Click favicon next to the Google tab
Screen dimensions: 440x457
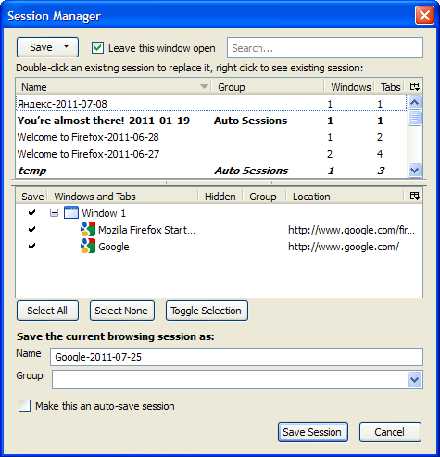[88, 246]
